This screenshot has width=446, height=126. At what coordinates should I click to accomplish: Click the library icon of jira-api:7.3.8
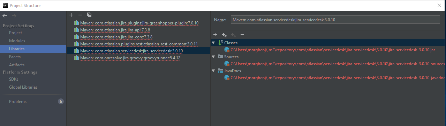pyautogui.click(x=76, y=30)
